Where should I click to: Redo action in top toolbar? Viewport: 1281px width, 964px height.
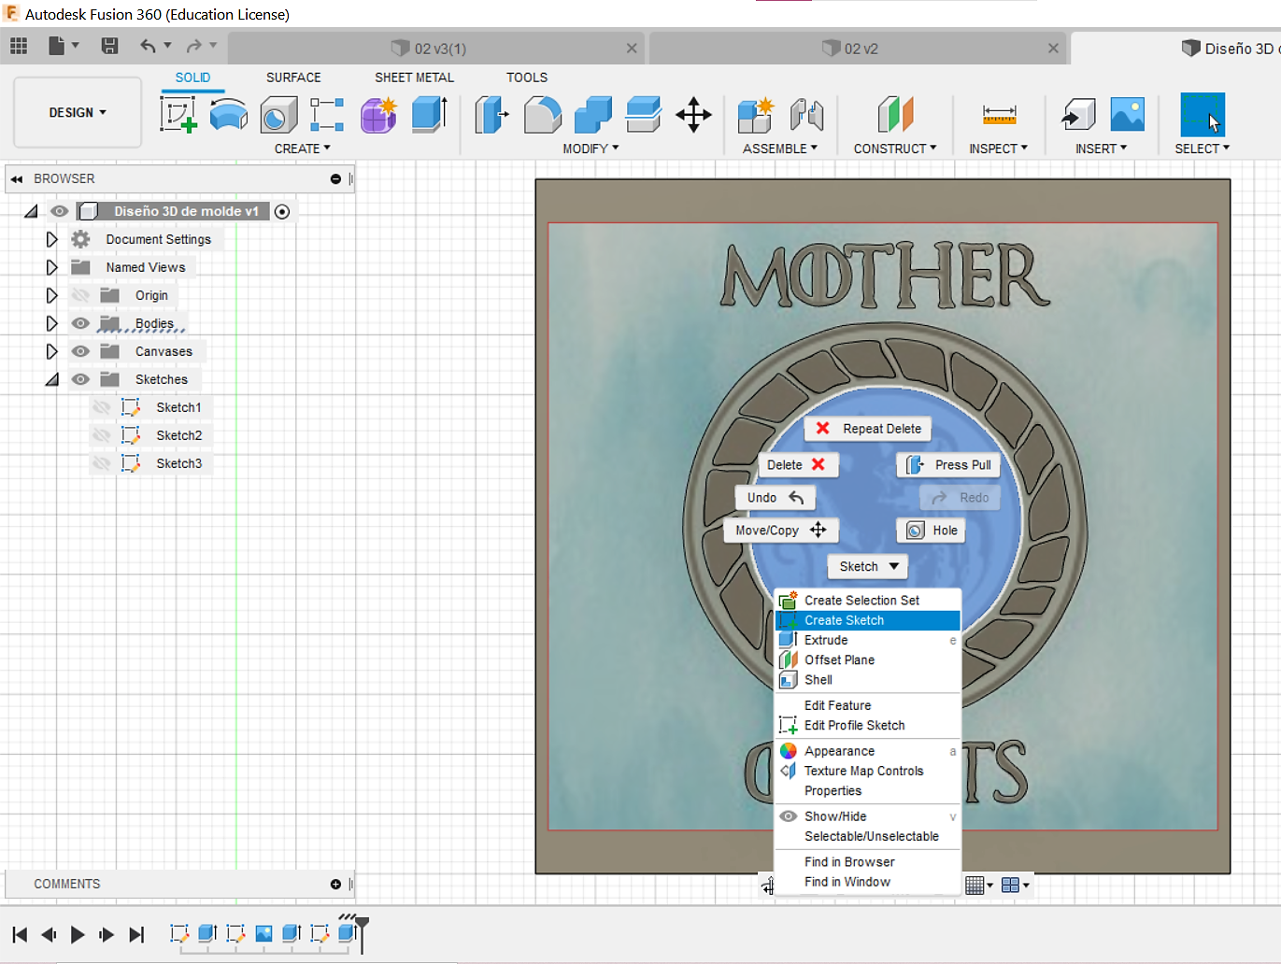pos(193,46)
